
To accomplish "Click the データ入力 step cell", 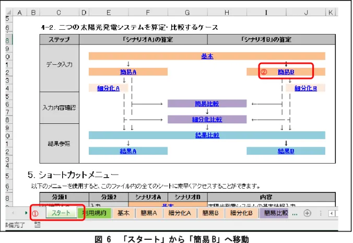I will point(59,68).
